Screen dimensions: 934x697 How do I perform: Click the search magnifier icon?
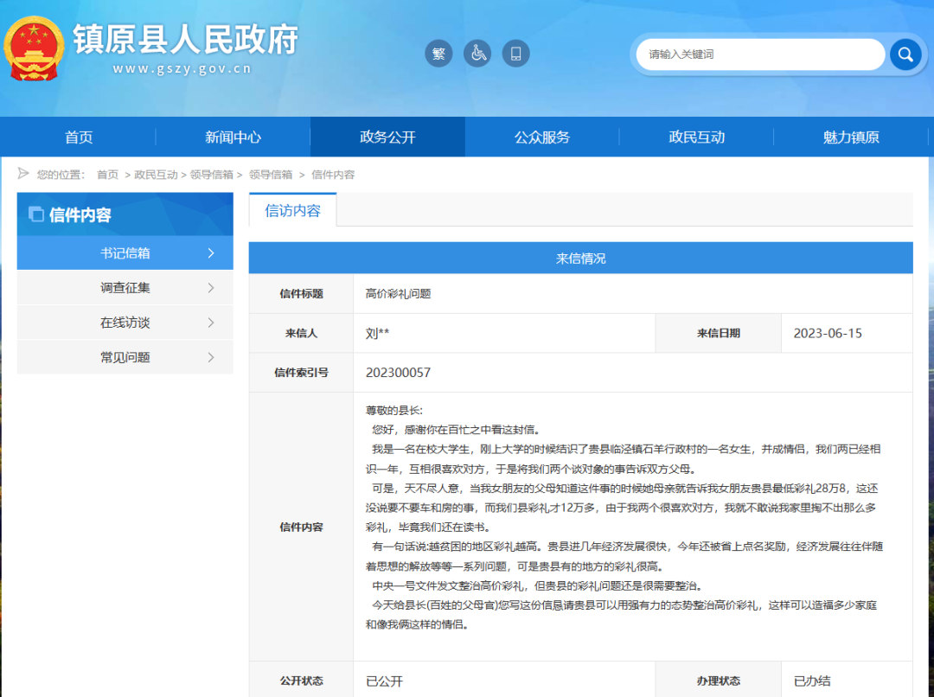[905, 54]
